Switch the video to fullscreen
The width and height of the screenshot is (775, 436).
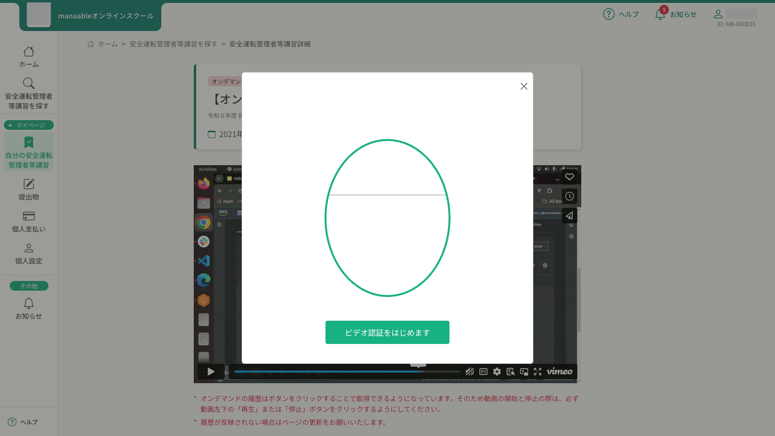538,372
